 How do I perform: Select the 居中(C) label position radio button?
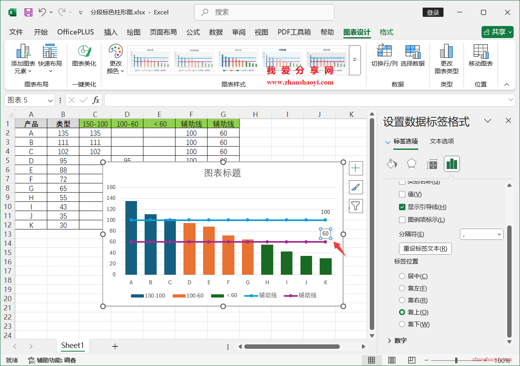[402, 276]
